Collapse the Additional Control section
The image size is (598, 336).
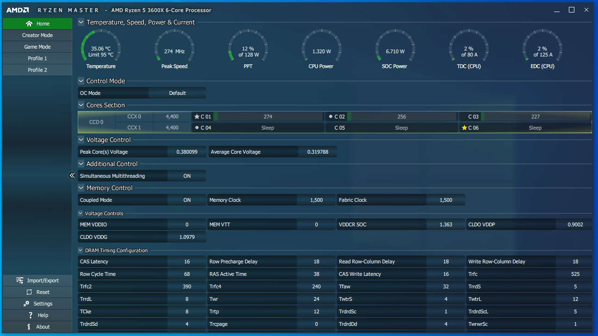coord(81,164)
